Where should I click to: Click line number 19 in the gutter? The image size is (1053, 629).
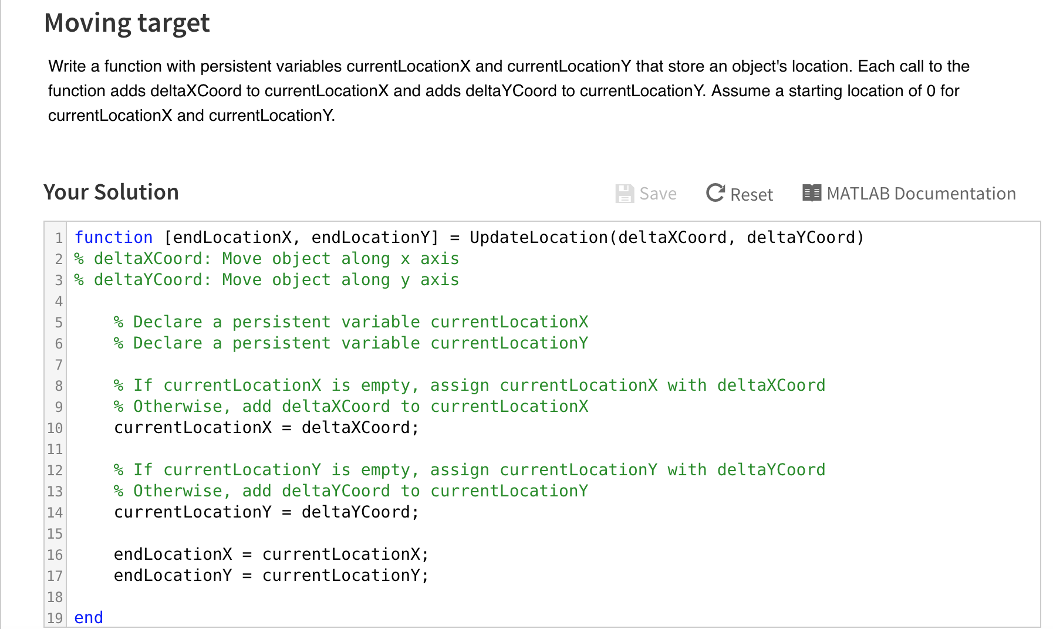click(55, 618)
